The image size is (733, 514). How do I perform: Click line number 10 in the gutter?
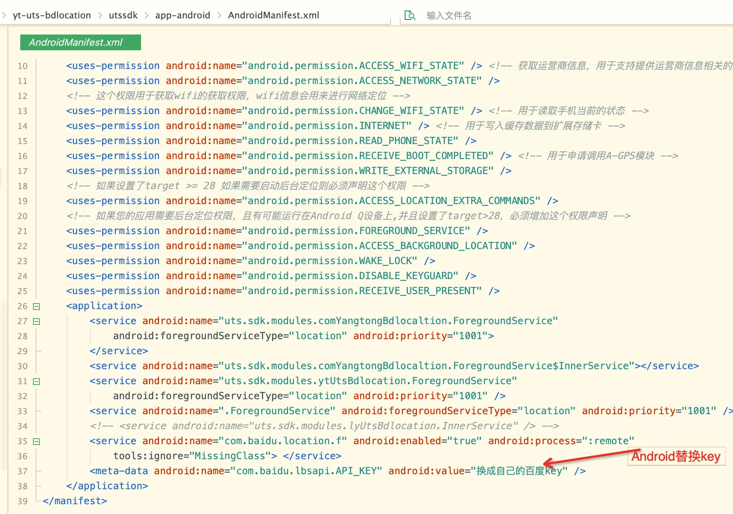[x=23, y=66]
